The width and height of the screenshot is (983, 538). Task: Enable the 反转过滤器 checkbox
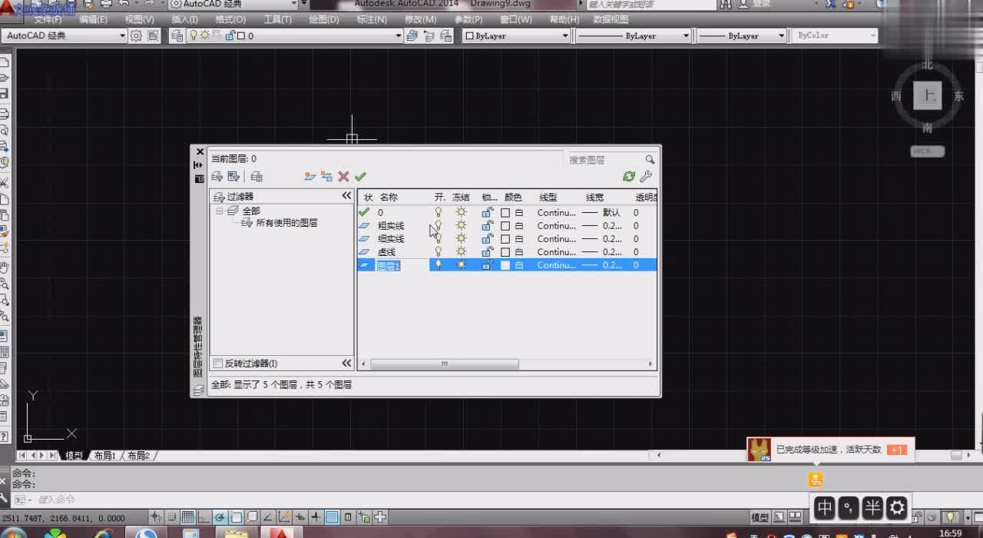tap(218, 364)
